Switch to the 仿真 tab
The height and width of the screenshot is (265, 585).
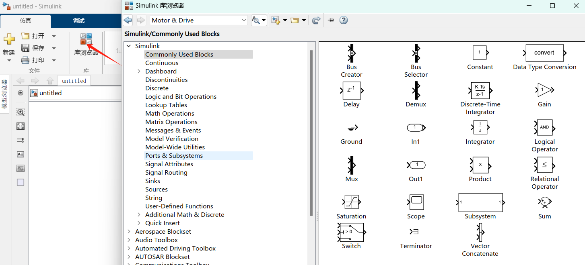click(25, 21)
